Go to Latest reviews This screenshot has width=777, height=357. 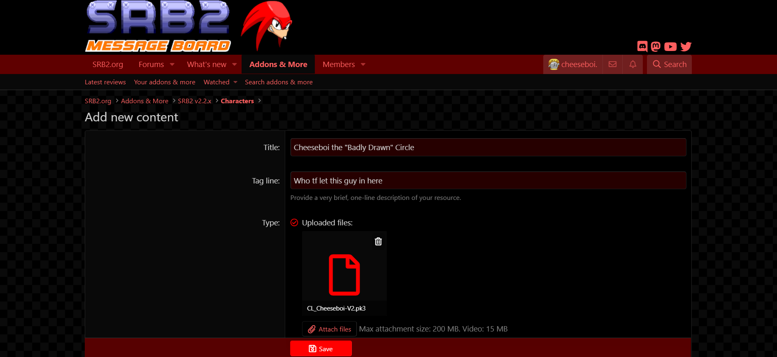point(105,82)
